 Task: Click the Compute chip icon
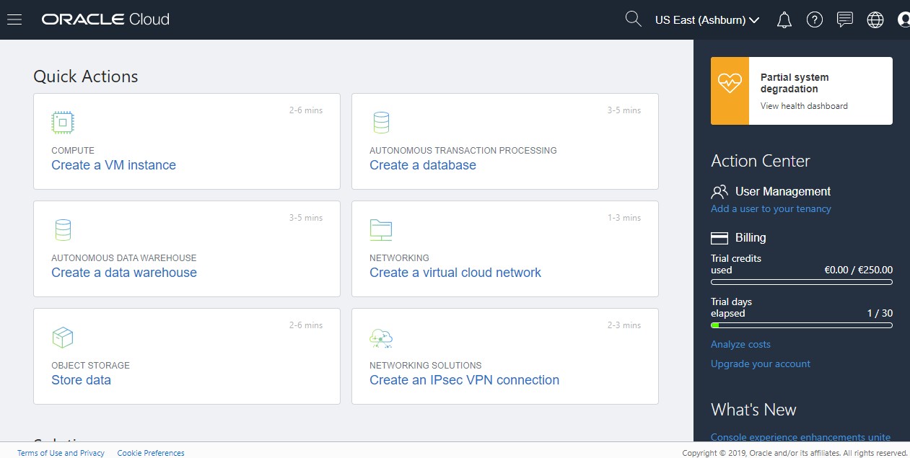[x=63, y=123]
